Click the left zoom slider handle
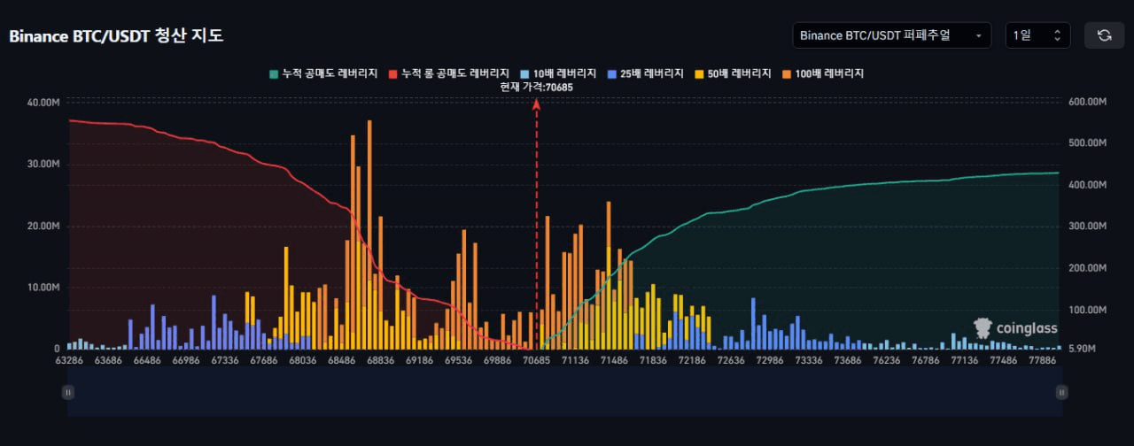This screenshot has width=1134, height=446. tap(67, 392)
